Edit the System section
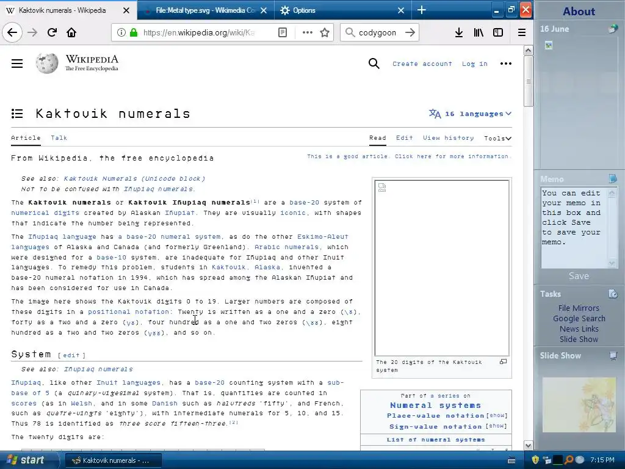 [x=72, y=355]
